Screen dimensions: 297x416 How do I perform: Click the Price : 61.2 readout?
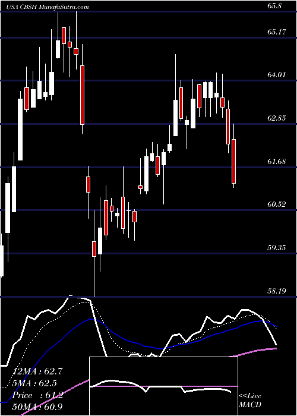(x=37, y=395)
